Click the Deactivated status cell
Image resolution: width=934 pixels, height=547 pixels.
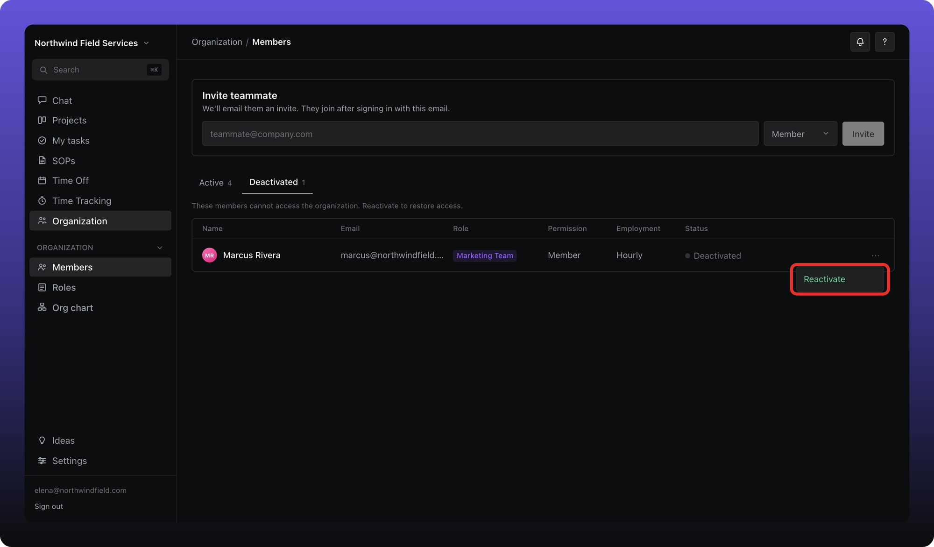pos(713,256)
